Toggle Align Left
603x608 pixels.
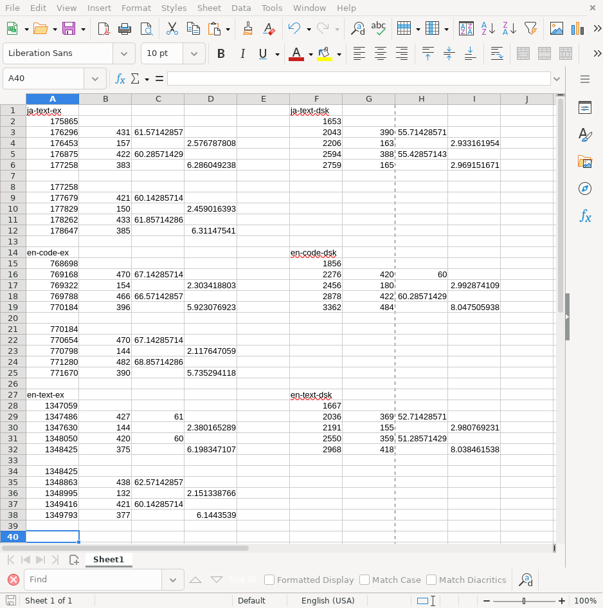point(359,53)
